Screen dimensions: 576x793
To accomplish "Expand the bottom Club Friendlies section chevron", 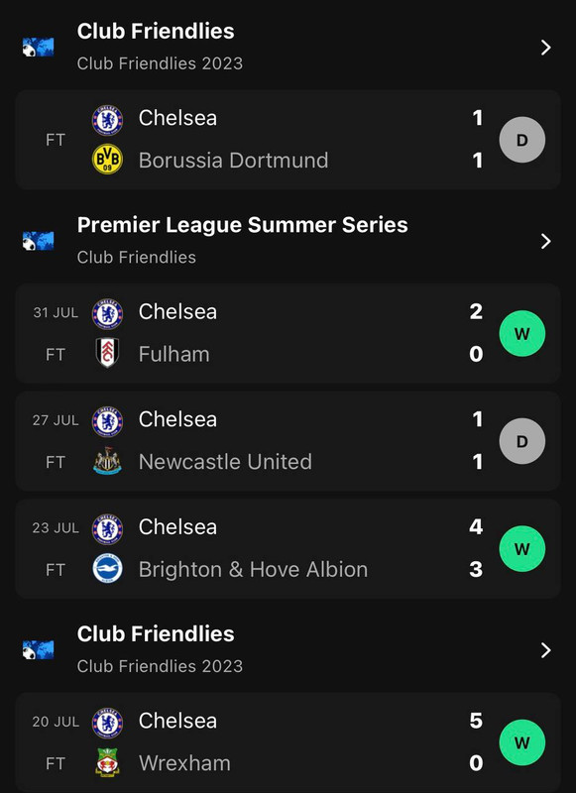I will [x=545, y=650].
